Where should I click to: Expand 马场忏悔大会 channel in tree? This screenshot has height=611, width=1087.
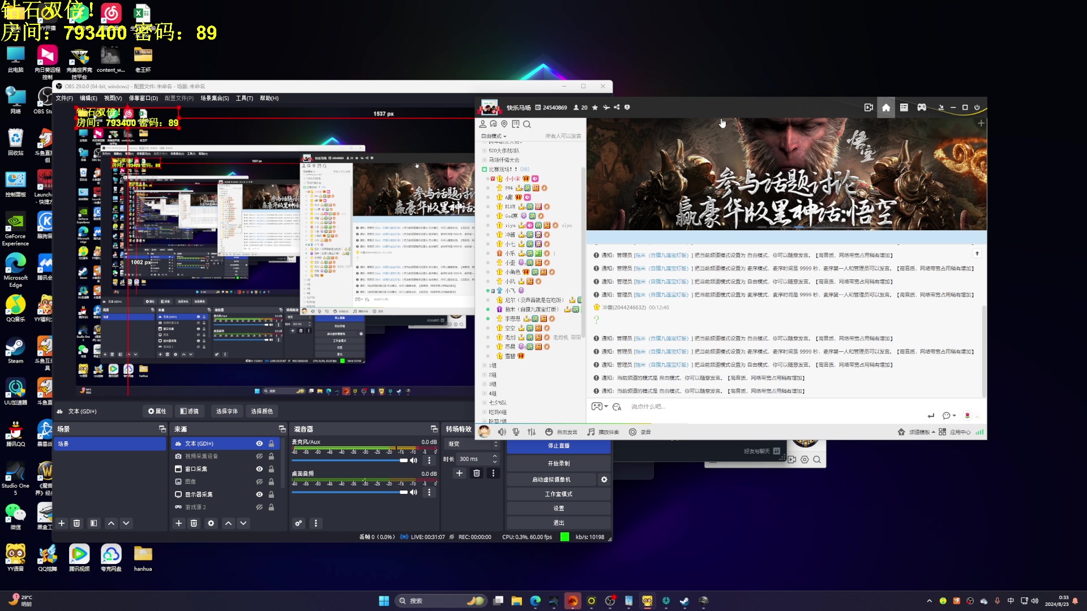pyautogui.click(x=485, y=160)
